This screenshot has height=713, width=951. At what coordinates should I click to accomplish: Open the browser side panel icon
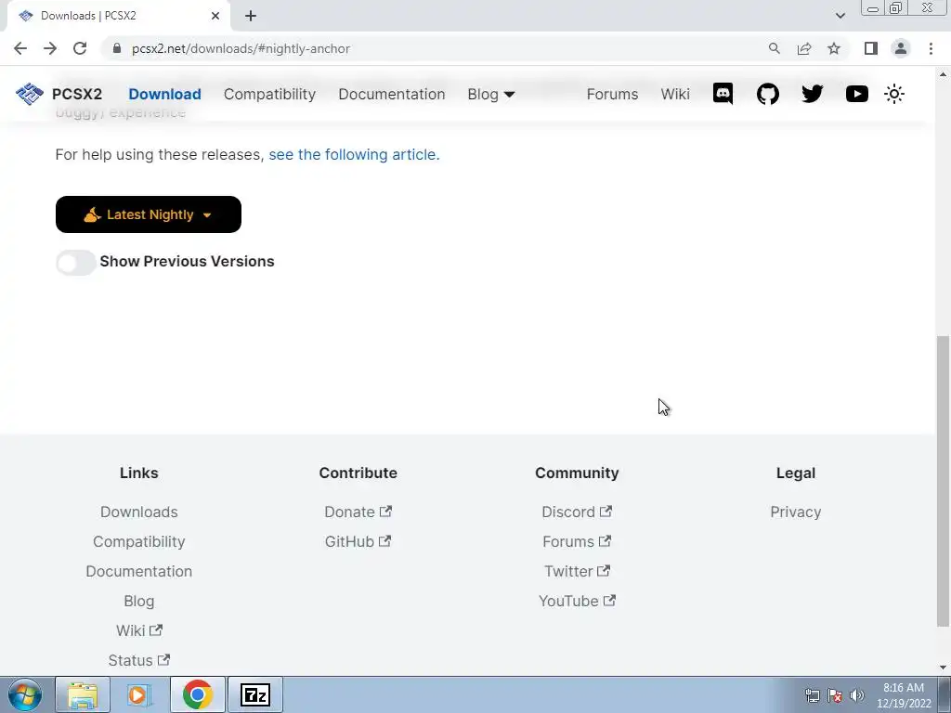(871, 48)
